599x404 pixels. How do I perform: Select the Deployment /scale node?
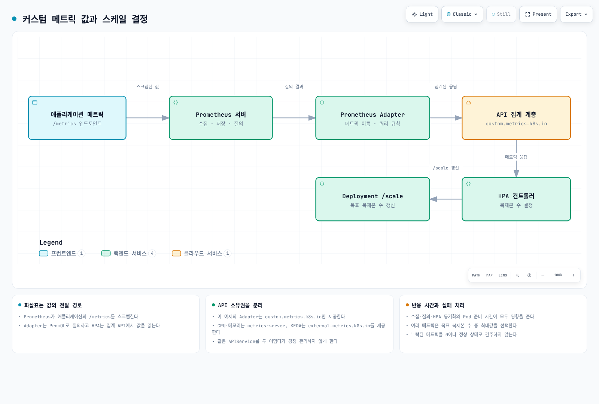[x=373, y=199]
